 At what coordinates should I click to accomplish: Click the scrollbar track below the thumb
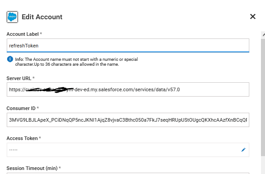coord(263,165)
